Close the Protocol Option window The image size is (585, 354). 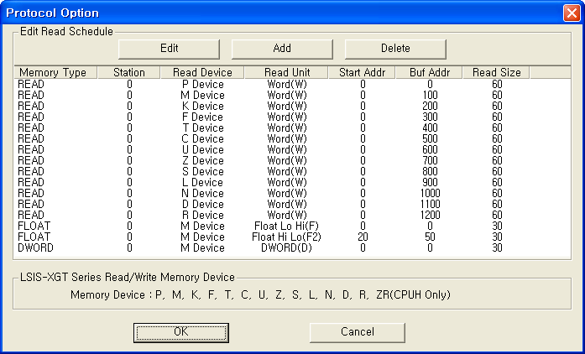click(x=572, y=13)
